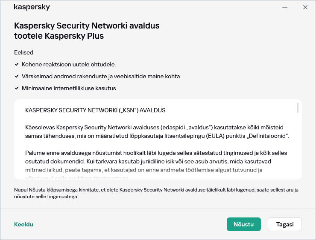The height and width of the screenshot is (240, 316).
Task: Click checkmark beside "Kohene reaktsioon uutele ohtudele"
Action: (17, 64)
